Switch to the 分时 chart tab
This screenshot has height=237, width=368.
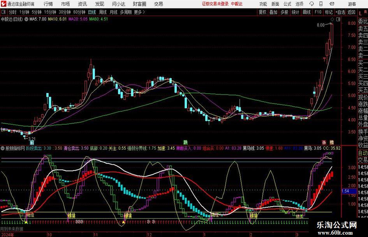tap(13, 12)
